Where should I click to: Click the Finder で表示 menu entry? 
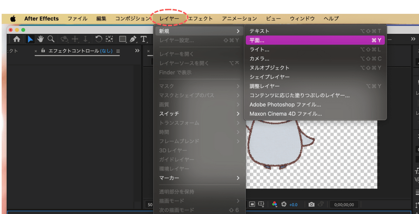point(199,72)
